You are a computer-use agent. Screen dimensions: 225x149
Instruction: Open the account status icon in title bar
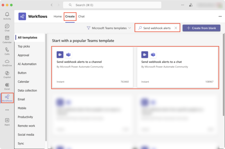[x=191, y=5]
